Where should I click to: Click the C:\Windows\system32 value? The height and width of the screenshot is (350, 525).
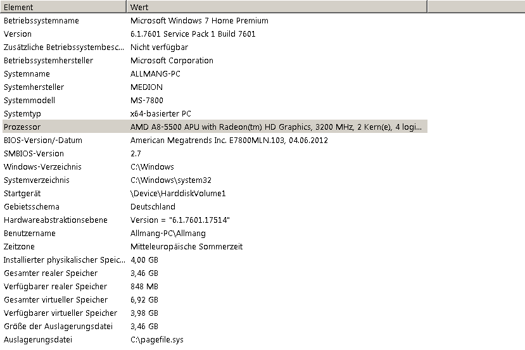pos(171,180)
